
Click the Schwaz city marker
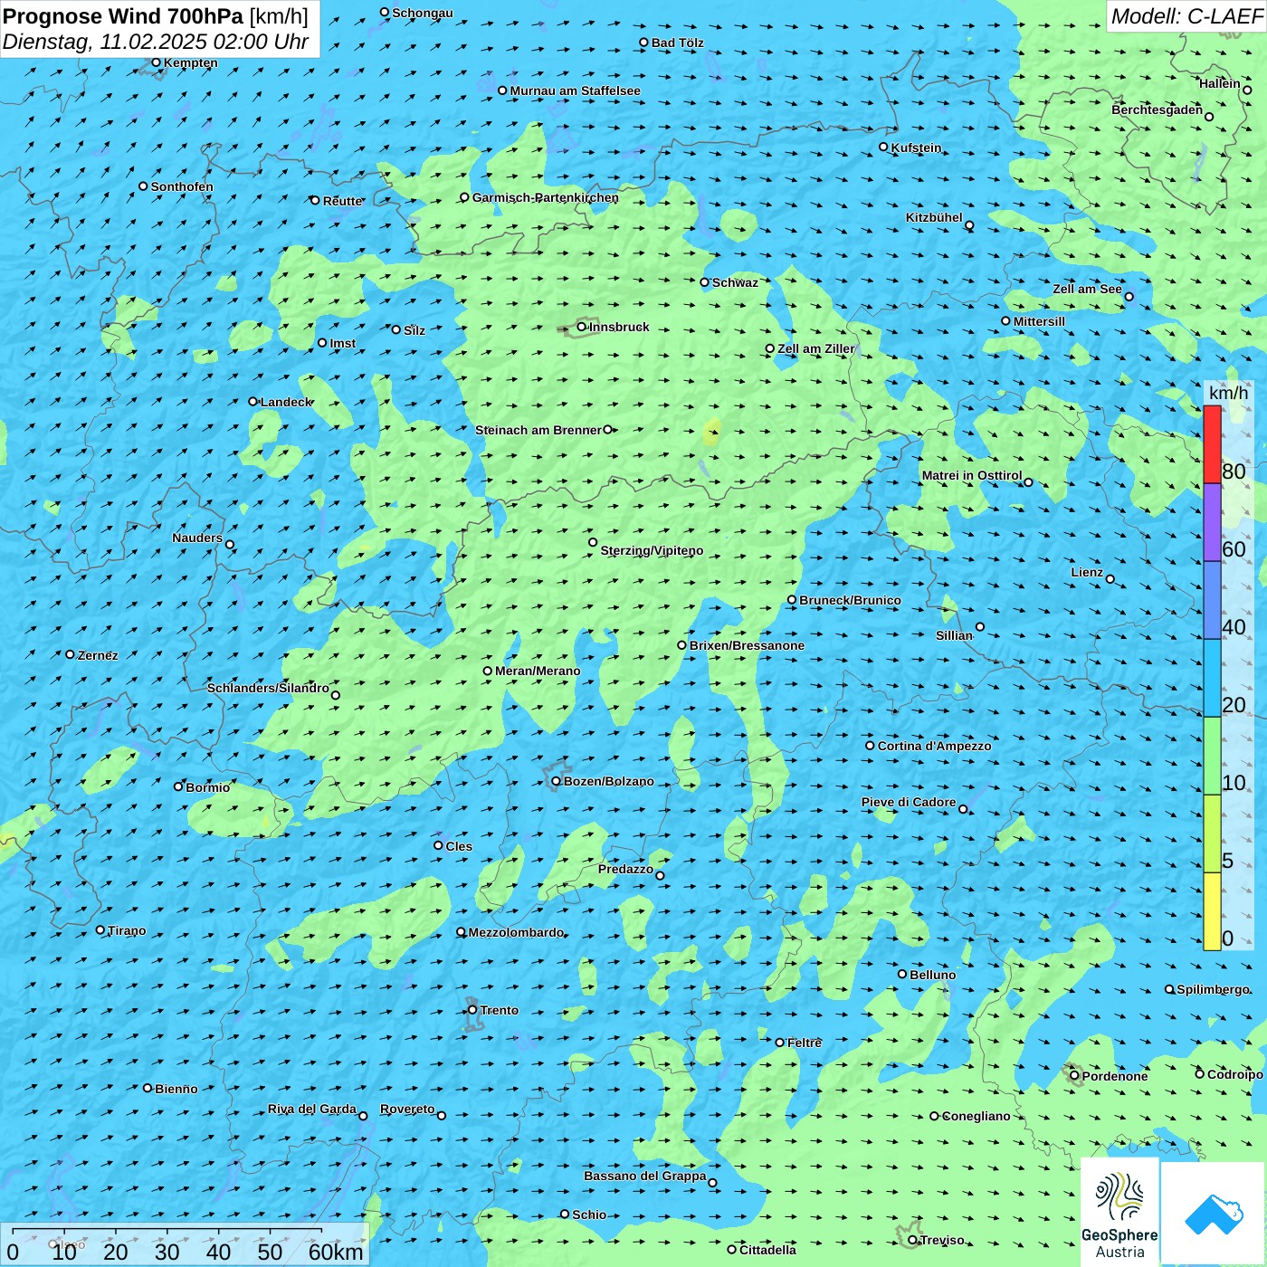click(x=705, y=282)
